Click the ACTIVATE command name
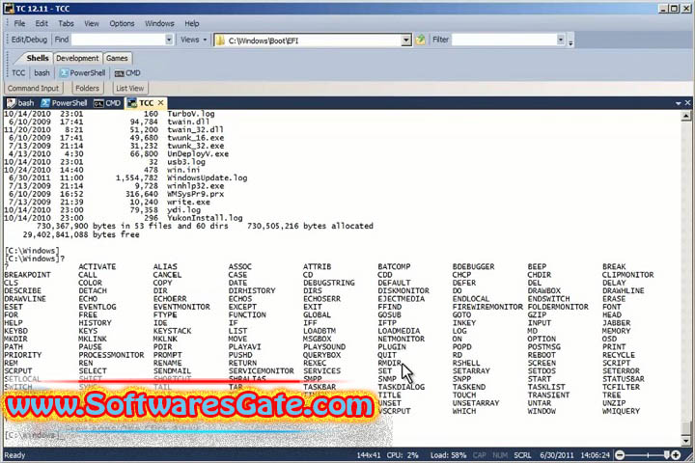Viewport: 695px width, 463px height. 97,267
